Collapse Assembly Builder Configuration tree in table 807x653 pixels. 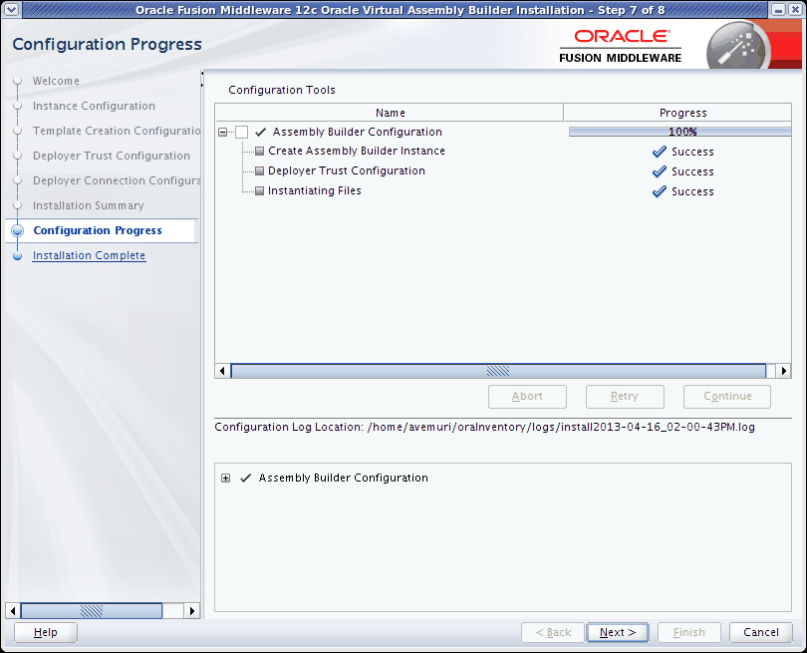point(223,133)
